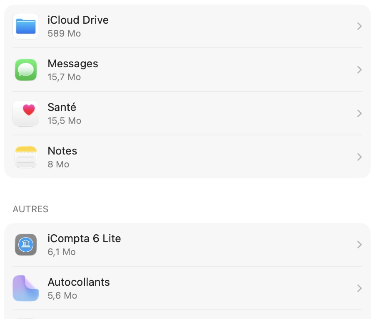This screenshot has height=319, width=374.
Task: Expand the Notes row chevron
Action: [359, 157]
